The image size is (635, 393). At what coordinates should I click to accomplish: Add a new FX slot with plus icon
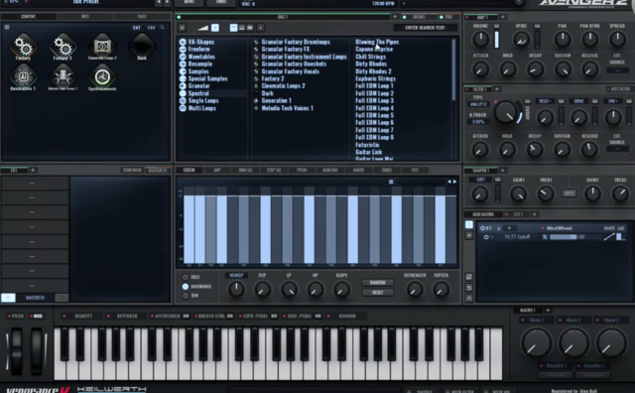[x=33, y=170]
